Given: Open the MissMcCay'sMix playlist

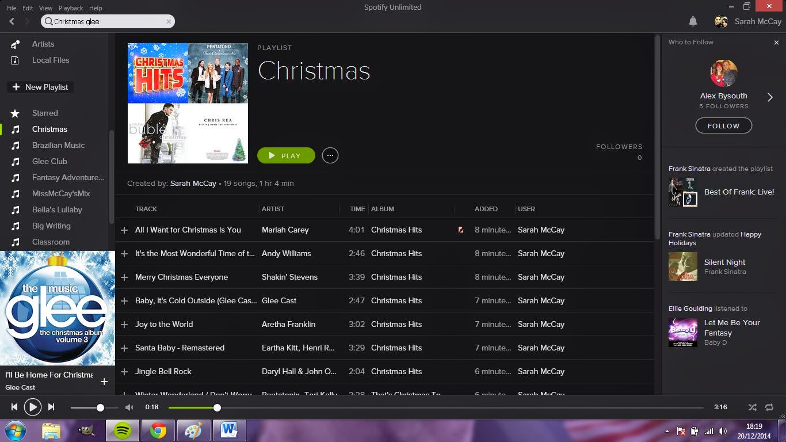Looking at the screenshot, I should point(61,193).
